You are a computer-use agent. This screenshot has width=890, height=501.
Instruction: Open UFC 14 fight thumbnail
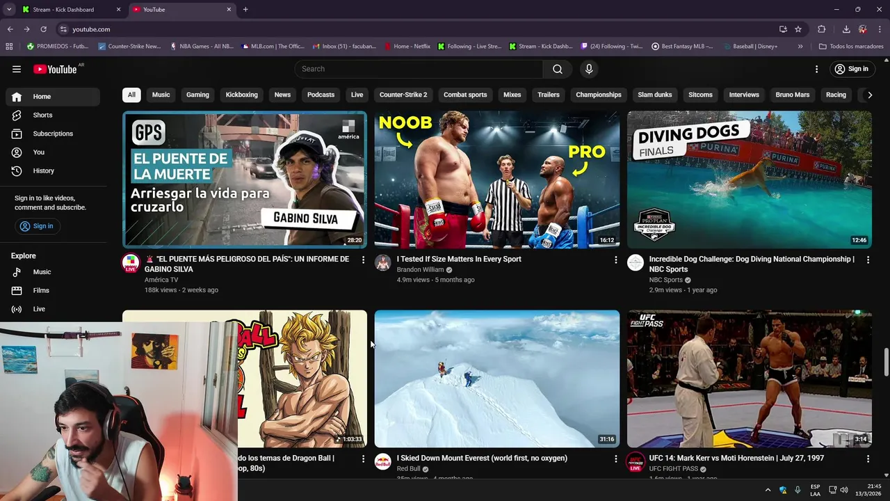pyautogui.click(x=750, y=379)
